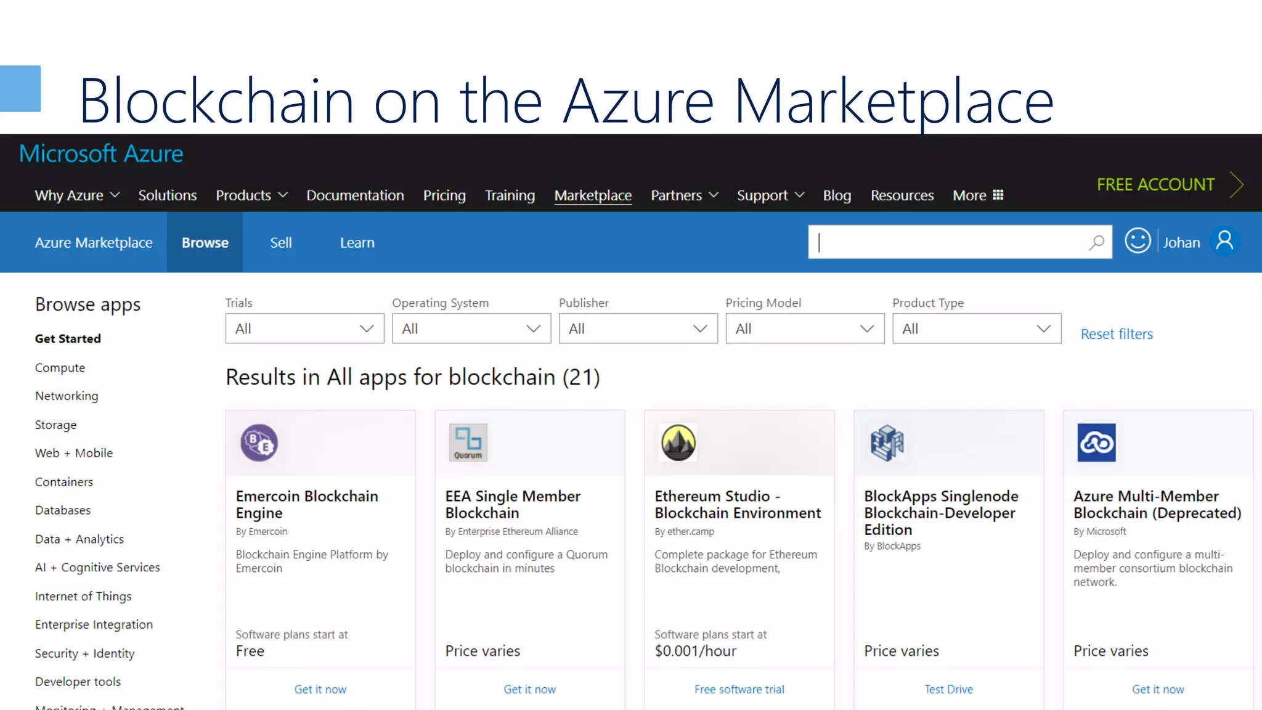Click Get it now for Azure Multi-Member Blockchain
Viewport: 1262px width, 710px height.
(x=1158, y=689)
